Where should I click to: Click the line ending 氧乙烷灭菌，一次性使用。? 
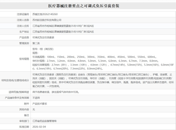(x=46, y=86)
